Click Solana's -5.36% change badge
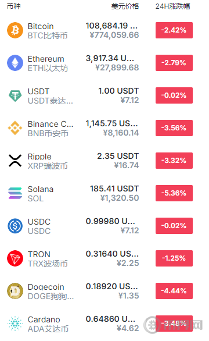 pyautogui.click(x=174, y=193)
